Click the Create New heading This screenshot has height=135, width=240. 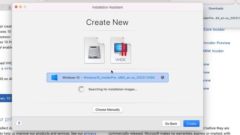(107, 22)
